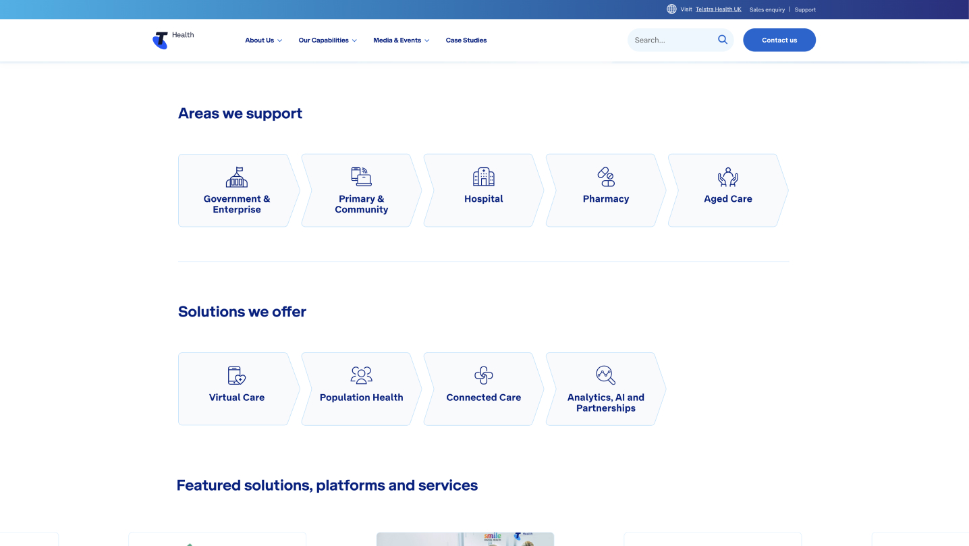The width and height of the screenshot is (969, 546).
Task: Click the Sales enquiry link
Action: (x=767, y=9)
